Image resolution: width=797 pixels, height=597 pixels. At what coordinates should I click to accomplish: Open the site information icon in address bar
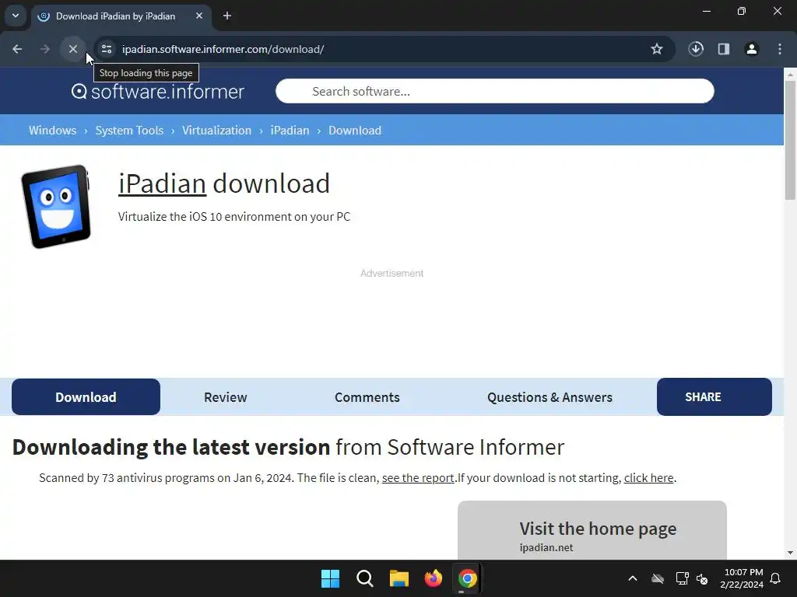tap(107, 49)
